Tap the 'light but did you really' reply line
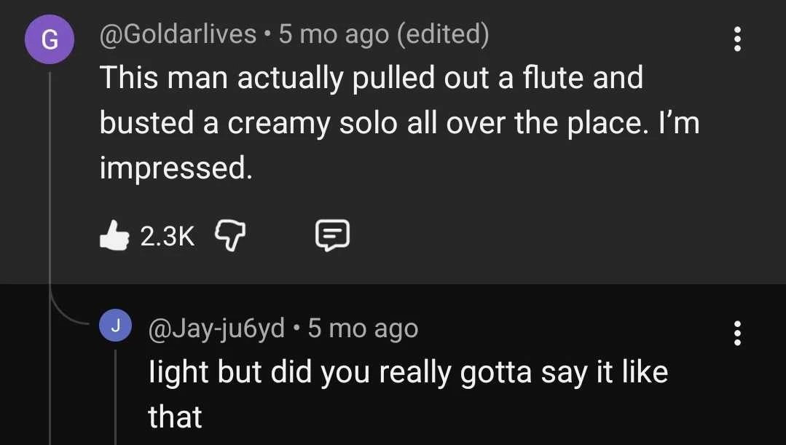Viewport: 786px width, 445px height. [408, 372]
